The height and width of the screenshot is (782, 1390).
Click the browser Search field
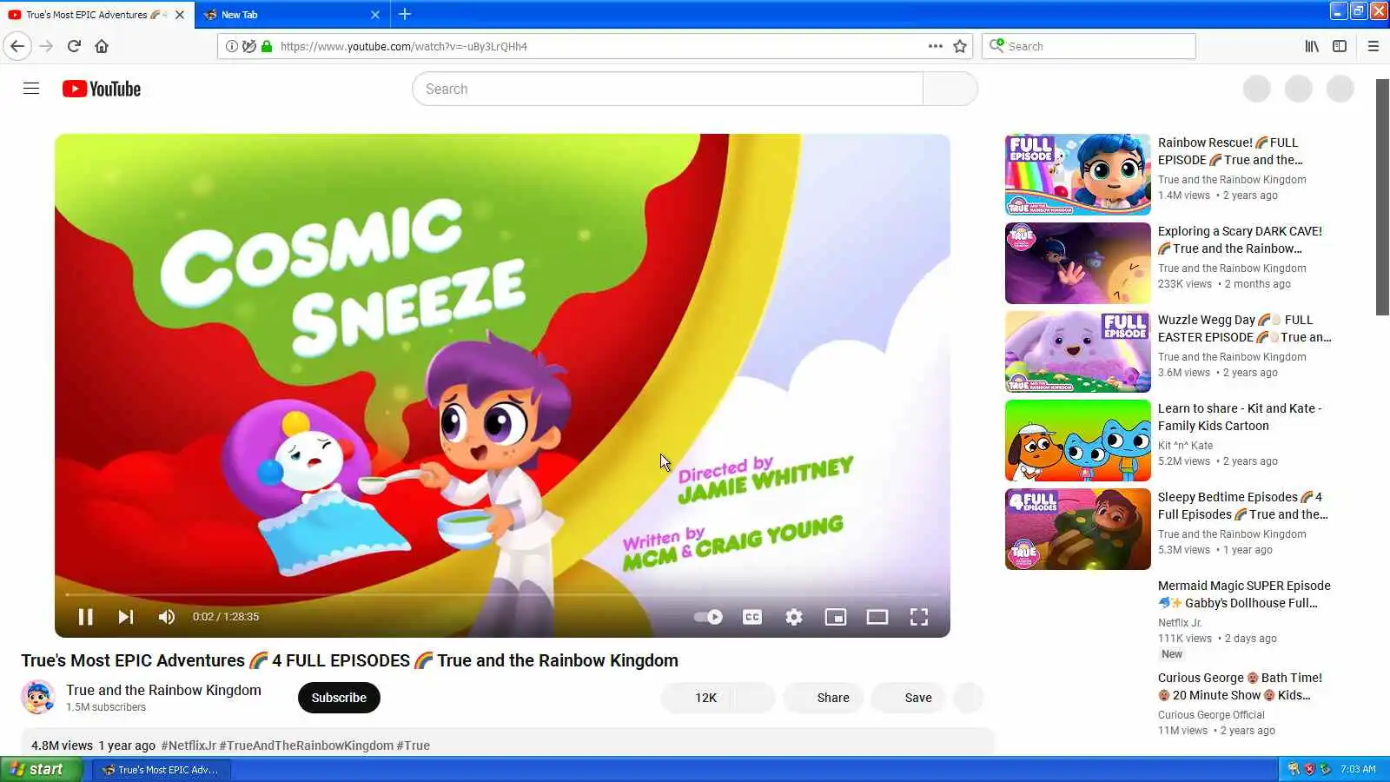[x=1089, y=46]
